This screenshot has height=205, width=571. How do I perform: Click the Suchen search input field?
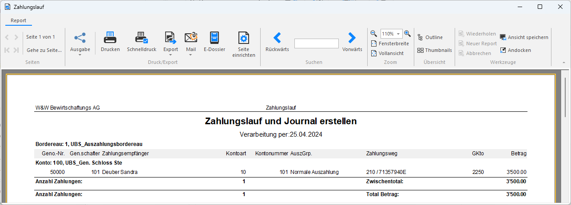point(316,43)
